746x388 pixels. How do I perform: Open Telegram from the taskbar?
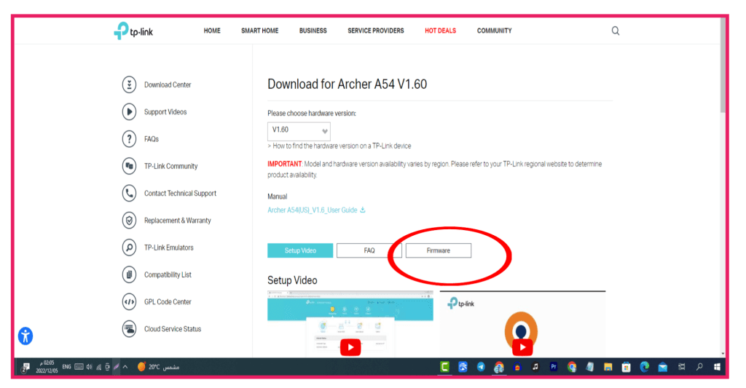[x=481, y=367]
